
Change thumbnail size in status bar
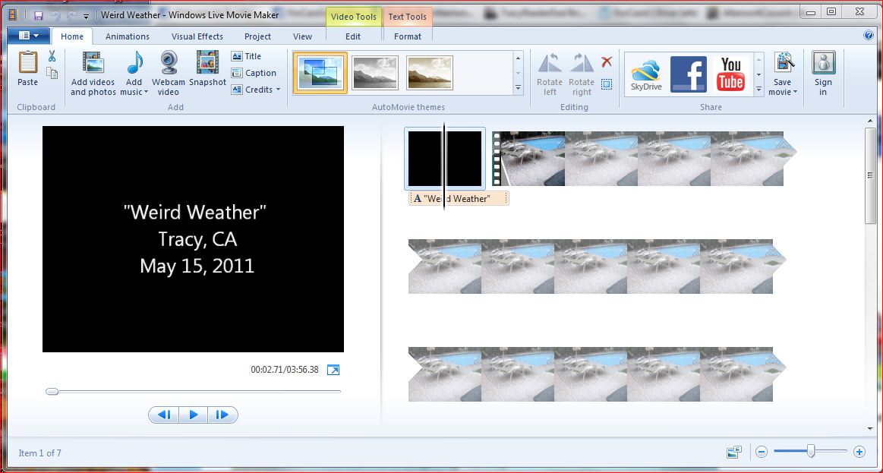tap(733, 453)
